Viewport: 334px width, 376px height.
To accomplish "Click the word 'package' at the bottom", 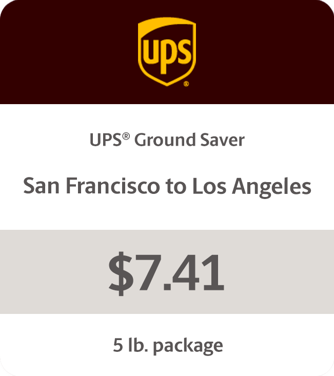I will pos(188,346).
